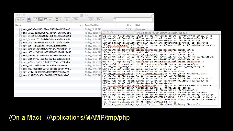Click the 'Today, 5:23 PM' date cell
The width and height of the screenshot is (233, 131).
pos(93,75)
